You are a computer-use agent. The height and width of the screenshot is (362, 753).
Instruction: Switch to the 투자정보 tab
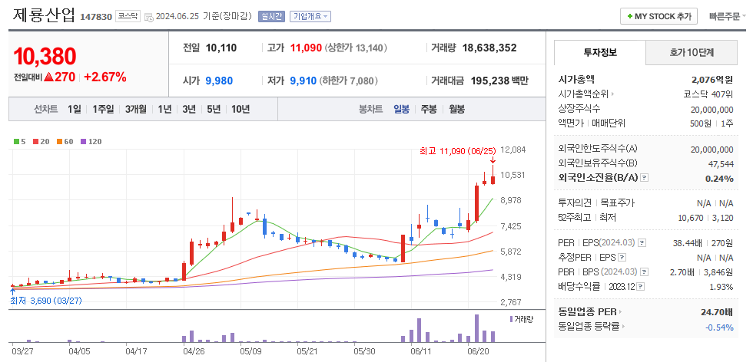[x=600, y=52]
